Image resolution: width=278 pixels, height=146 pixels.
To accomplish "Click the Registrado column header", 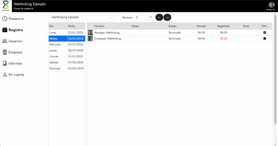I will click(x=223, y=26).
